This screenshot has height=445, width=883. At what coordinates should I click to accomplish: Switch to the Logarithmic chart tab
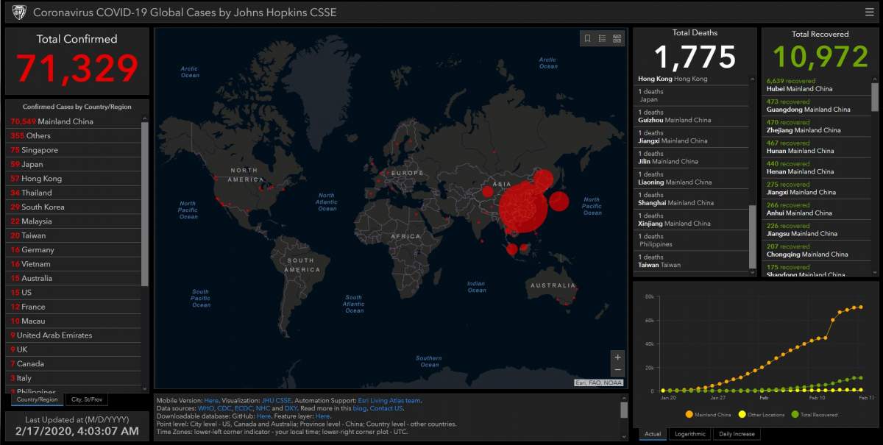[690, 434]
